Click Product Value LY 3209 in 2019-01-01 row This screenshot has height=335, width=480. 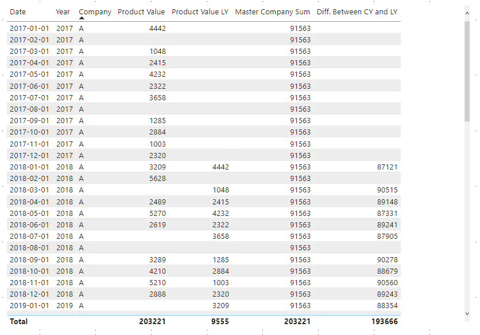click(x=220, y=306)
